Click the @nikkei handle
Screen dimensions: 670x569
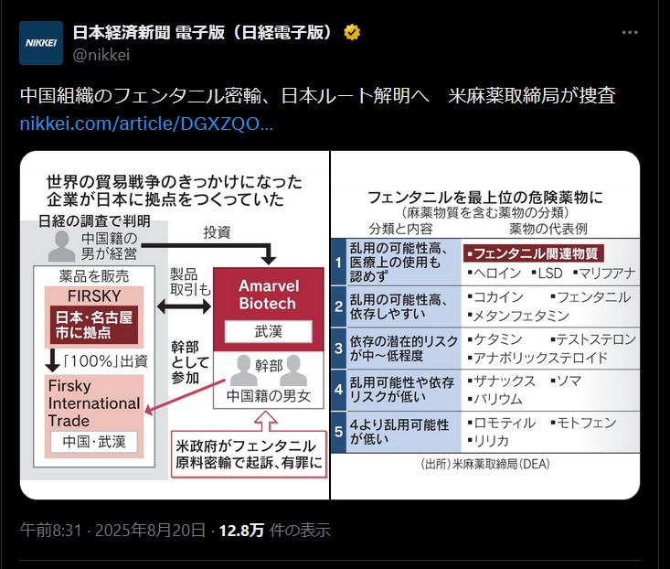click(101, 54)
